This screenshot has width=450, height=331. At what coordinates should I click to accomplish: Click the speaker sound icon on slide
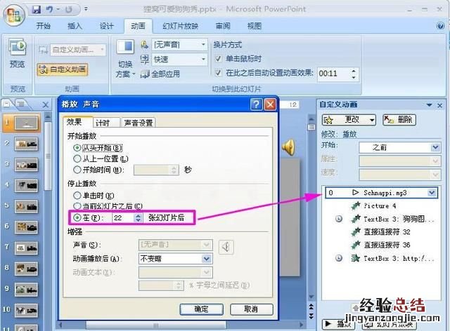(x=288, y=147)
